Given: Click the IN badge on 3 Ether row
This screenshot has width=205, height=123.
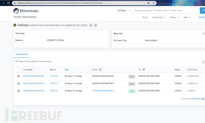Looking at the screenshot, I should tap(132, 91).
